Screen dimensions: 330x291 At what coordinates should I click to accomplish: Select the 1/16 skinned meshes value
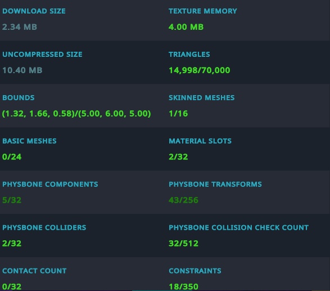tap(178, 114)
